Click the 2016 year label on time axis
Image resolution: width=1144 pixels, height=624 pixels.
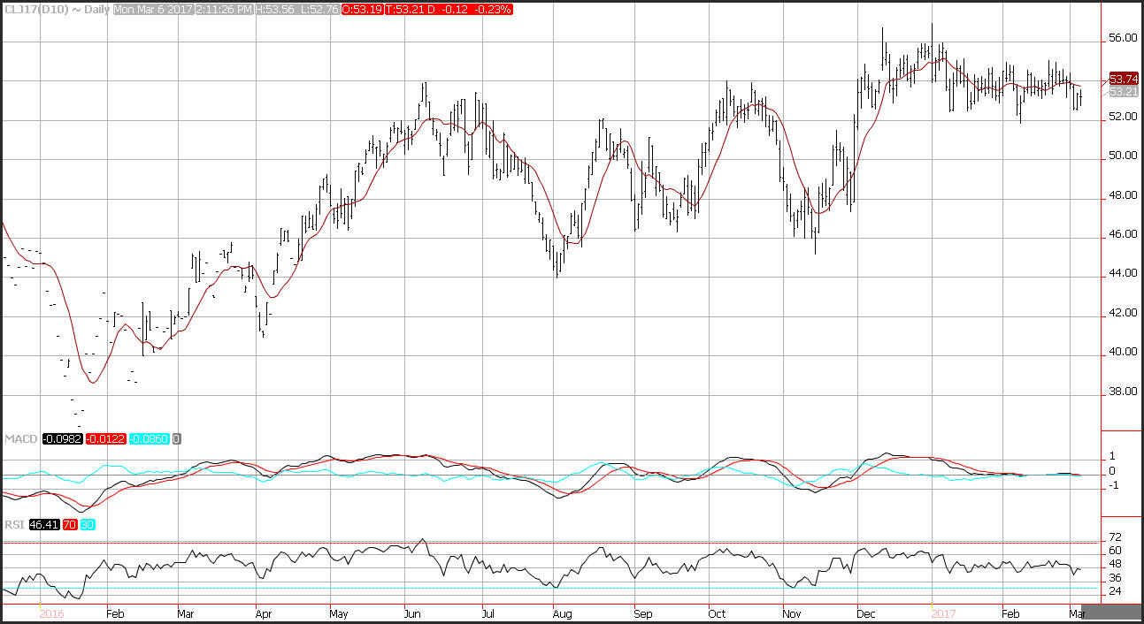click(x=53, y=612)
